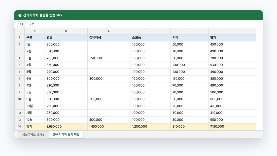Click the 800,000 total for 9월
The height and width of the screenshot is (156, 277).
coord(232,99)
